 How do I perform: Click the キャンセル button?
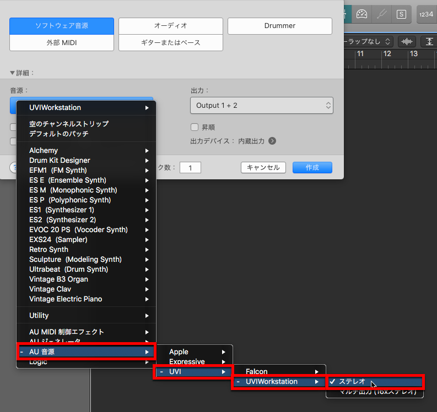(x=263, y=167)
